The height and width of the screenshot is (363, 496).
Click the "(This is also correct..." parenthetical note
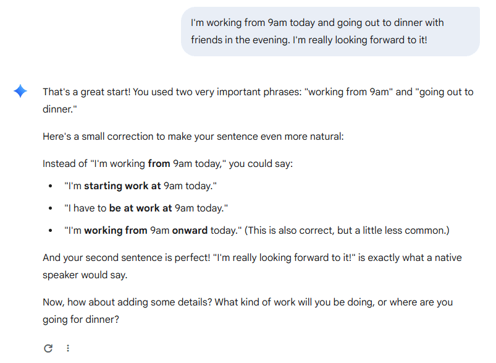point(347,230)
